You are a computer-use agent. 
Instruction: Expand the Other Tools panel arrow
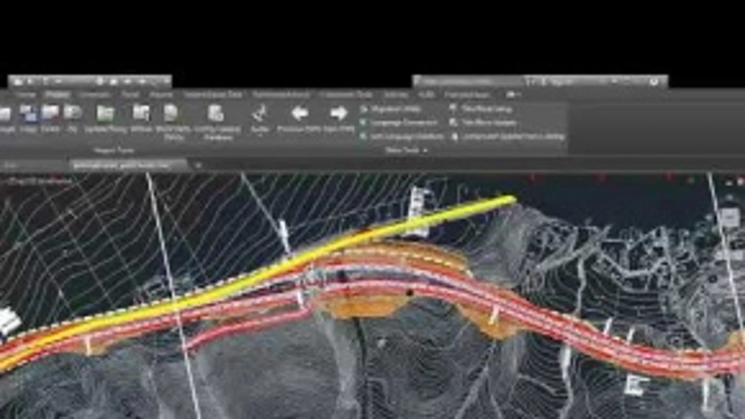coord(425,151)
